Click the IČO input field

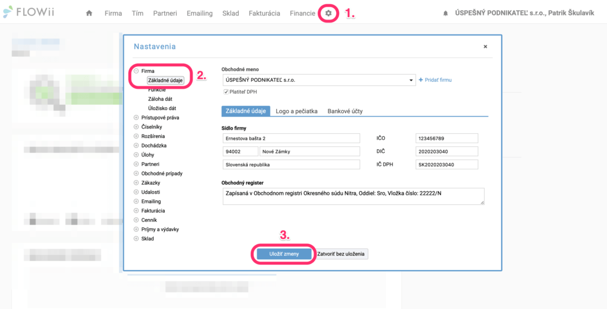447,139
